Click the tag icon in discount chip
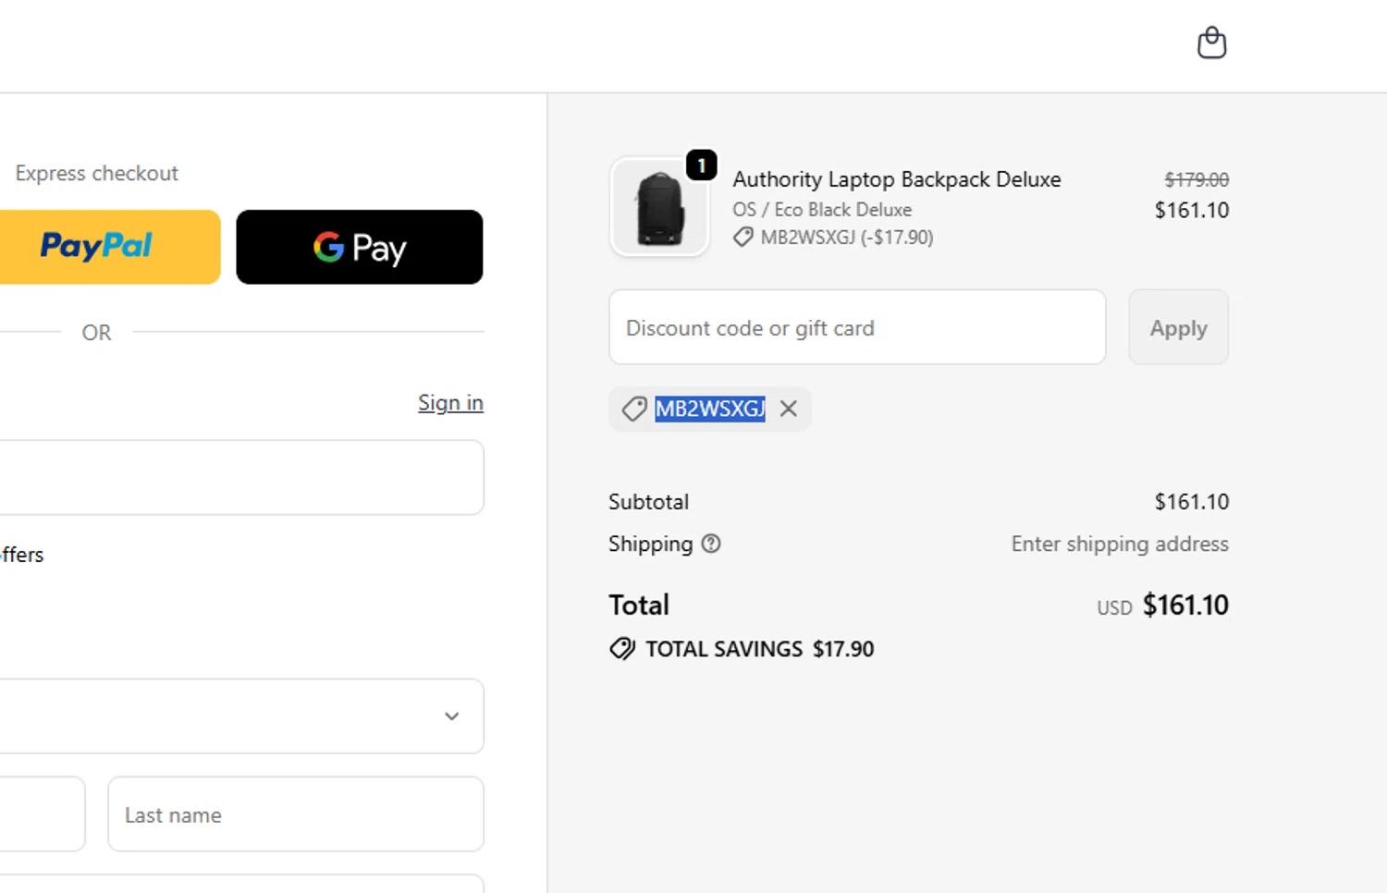The image size is (1387, 893). tap(633, 409)
